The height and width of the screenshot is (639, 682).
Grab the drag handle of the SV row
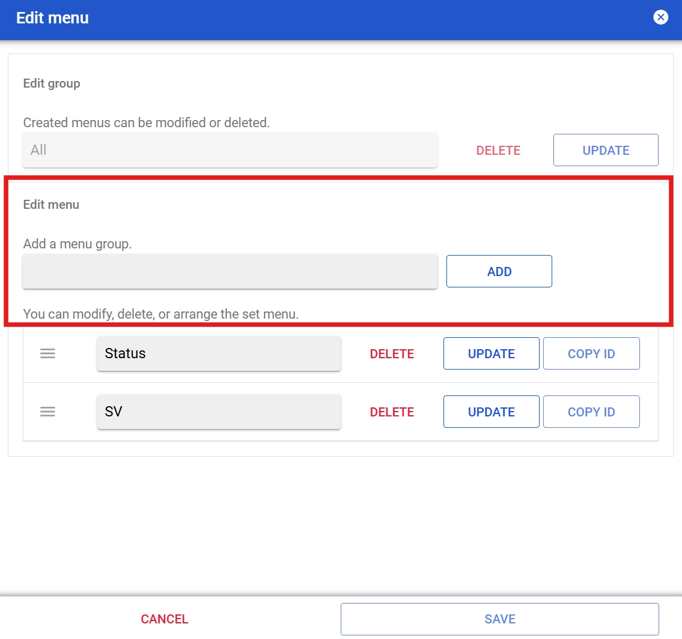point(47,412)
